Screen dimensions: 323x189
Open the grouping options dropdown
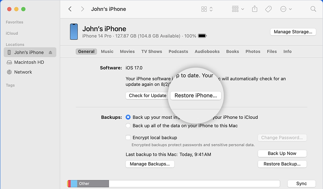(x=238, y=9)
